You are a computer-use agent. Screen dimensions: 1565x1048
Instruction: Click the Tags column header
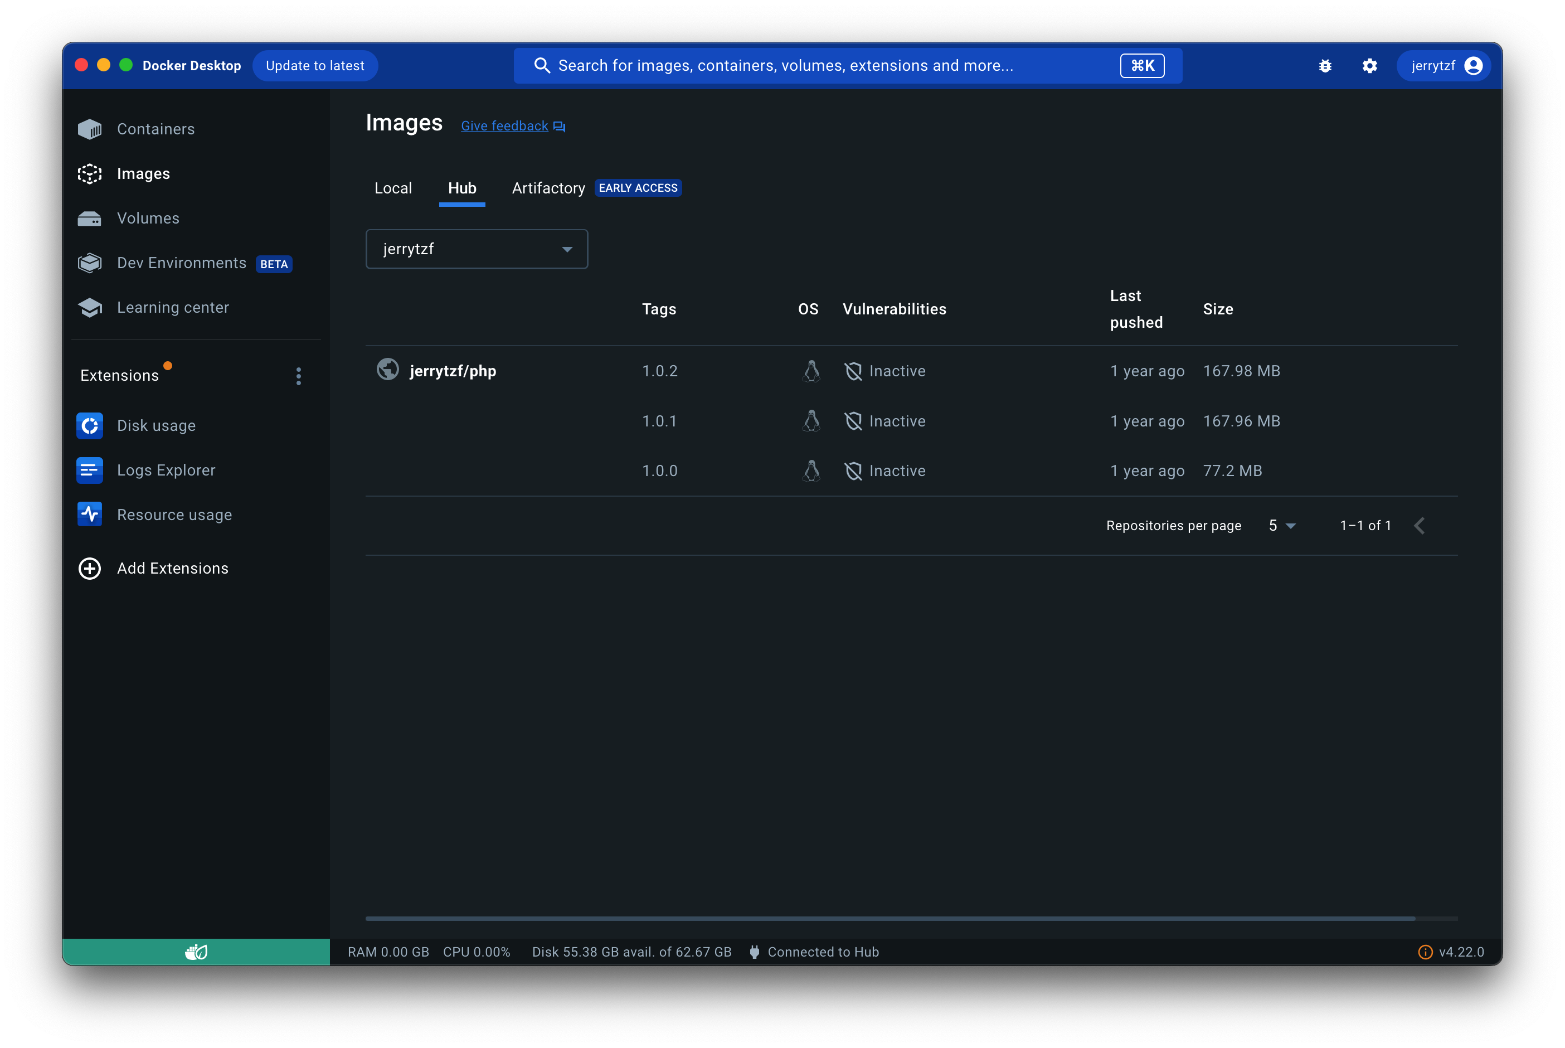coord(659,309)
